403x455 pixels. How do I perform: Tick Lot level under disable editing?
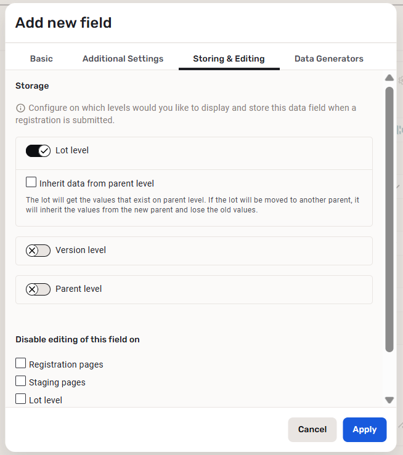21,399
